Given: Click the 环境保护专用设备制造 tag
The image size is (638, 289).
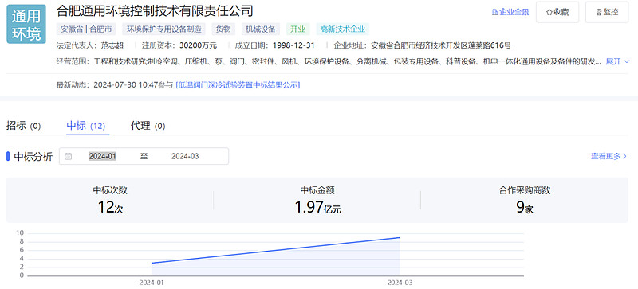Looking at the screenshot, I should click(x=163, y=29).
